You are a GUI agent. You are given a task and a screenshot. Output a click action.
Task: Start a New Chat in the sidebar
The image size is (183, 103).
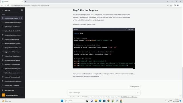coord(10,10)
